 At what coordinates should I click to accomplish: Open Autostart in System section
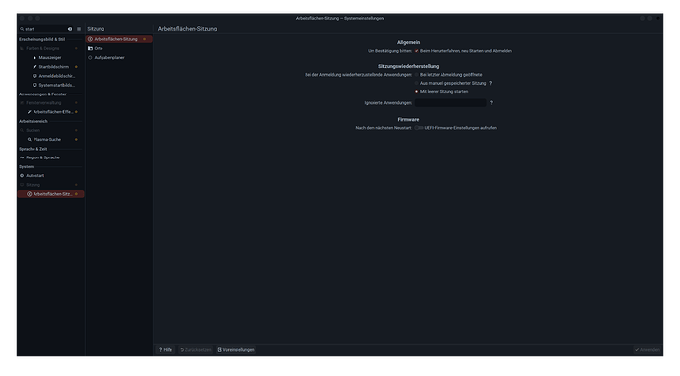50,176
